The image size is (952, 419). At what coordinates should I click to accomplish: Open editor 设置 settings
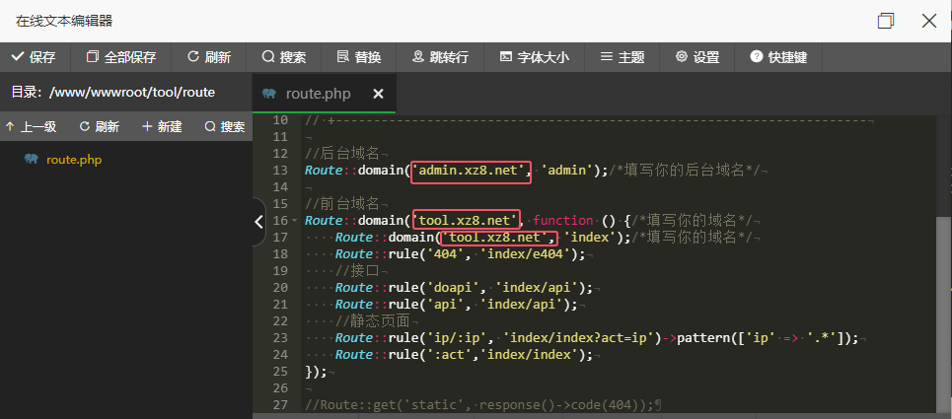point(697,57)
